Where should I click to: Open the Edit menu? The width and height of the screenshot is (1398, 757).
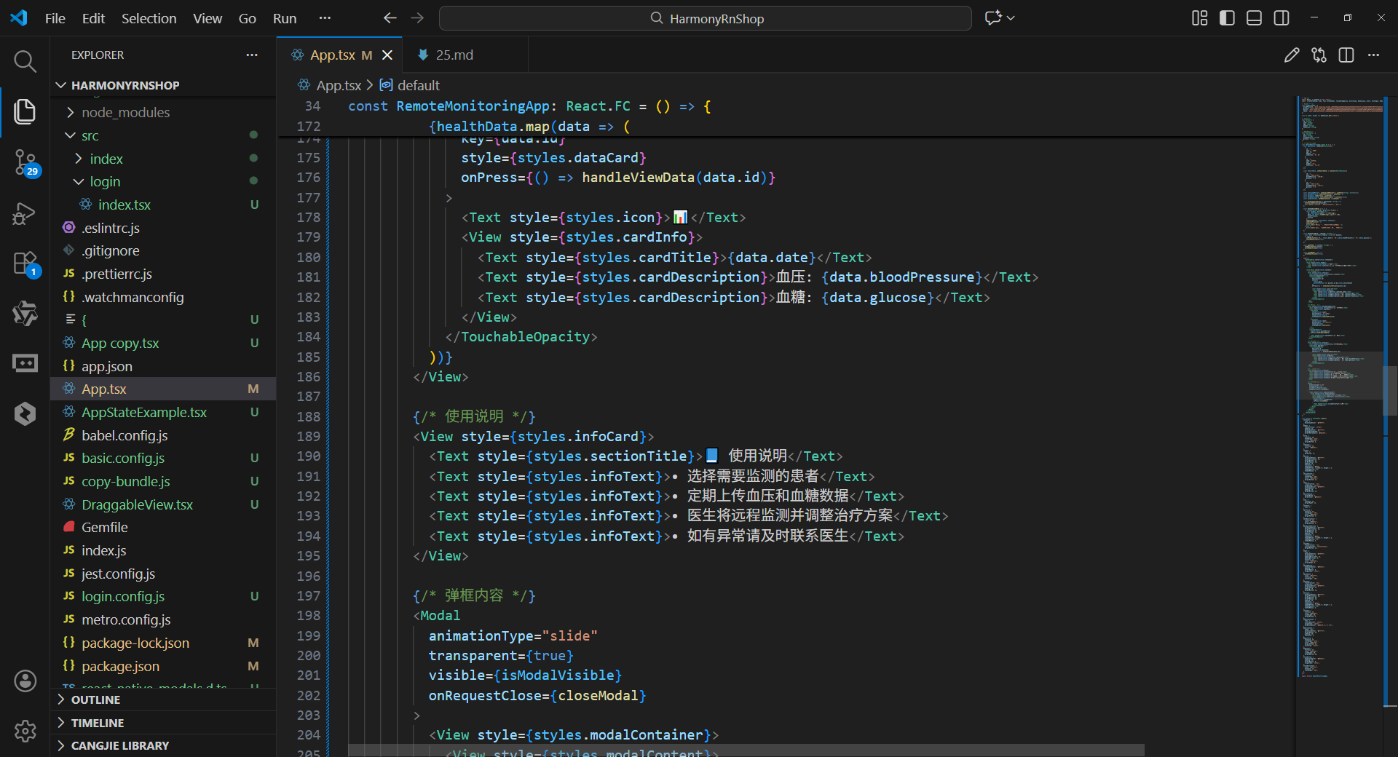coord(93,18)
